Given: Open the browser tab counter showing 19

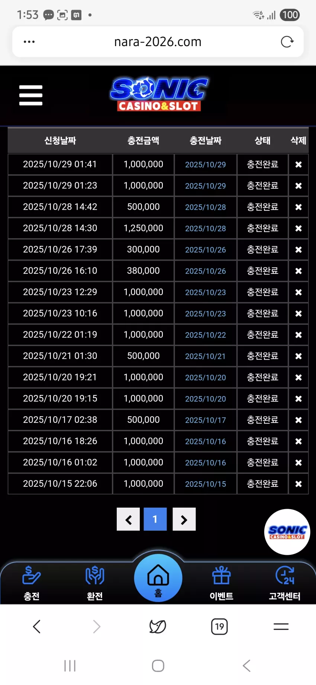Looking at the screenshot, I should click(x=219, y=627).
